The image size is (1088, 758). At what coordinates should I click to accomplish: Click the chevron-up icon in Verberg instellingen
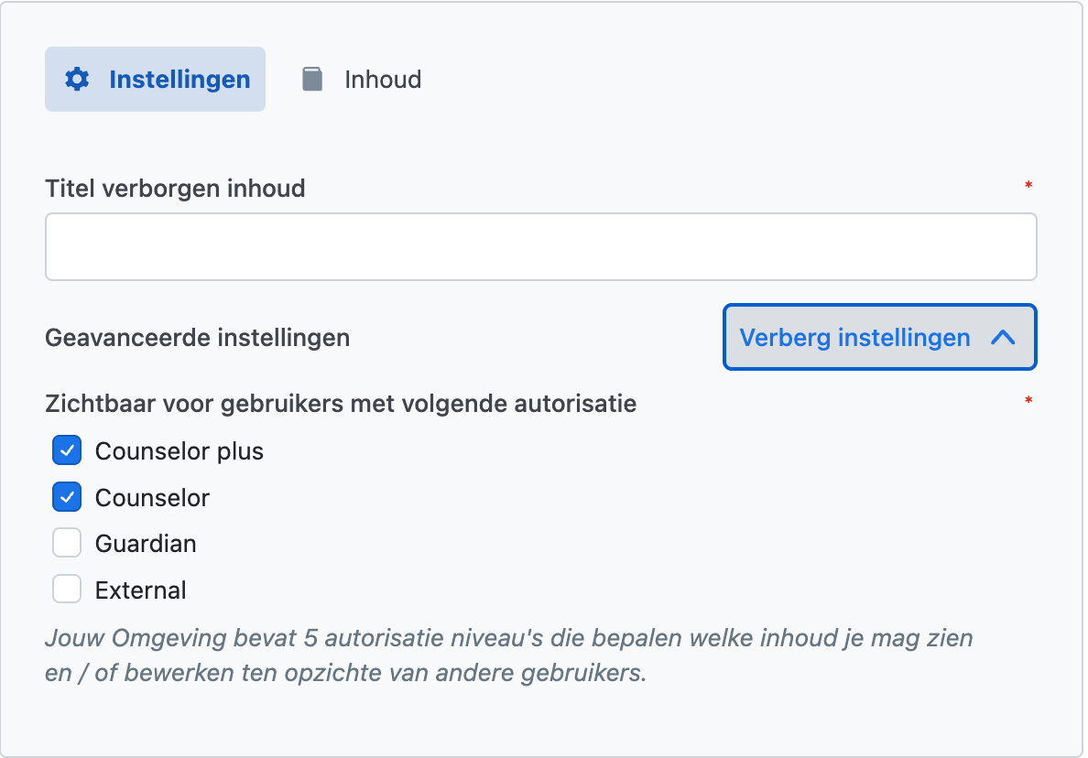(x=1003, y=338)
